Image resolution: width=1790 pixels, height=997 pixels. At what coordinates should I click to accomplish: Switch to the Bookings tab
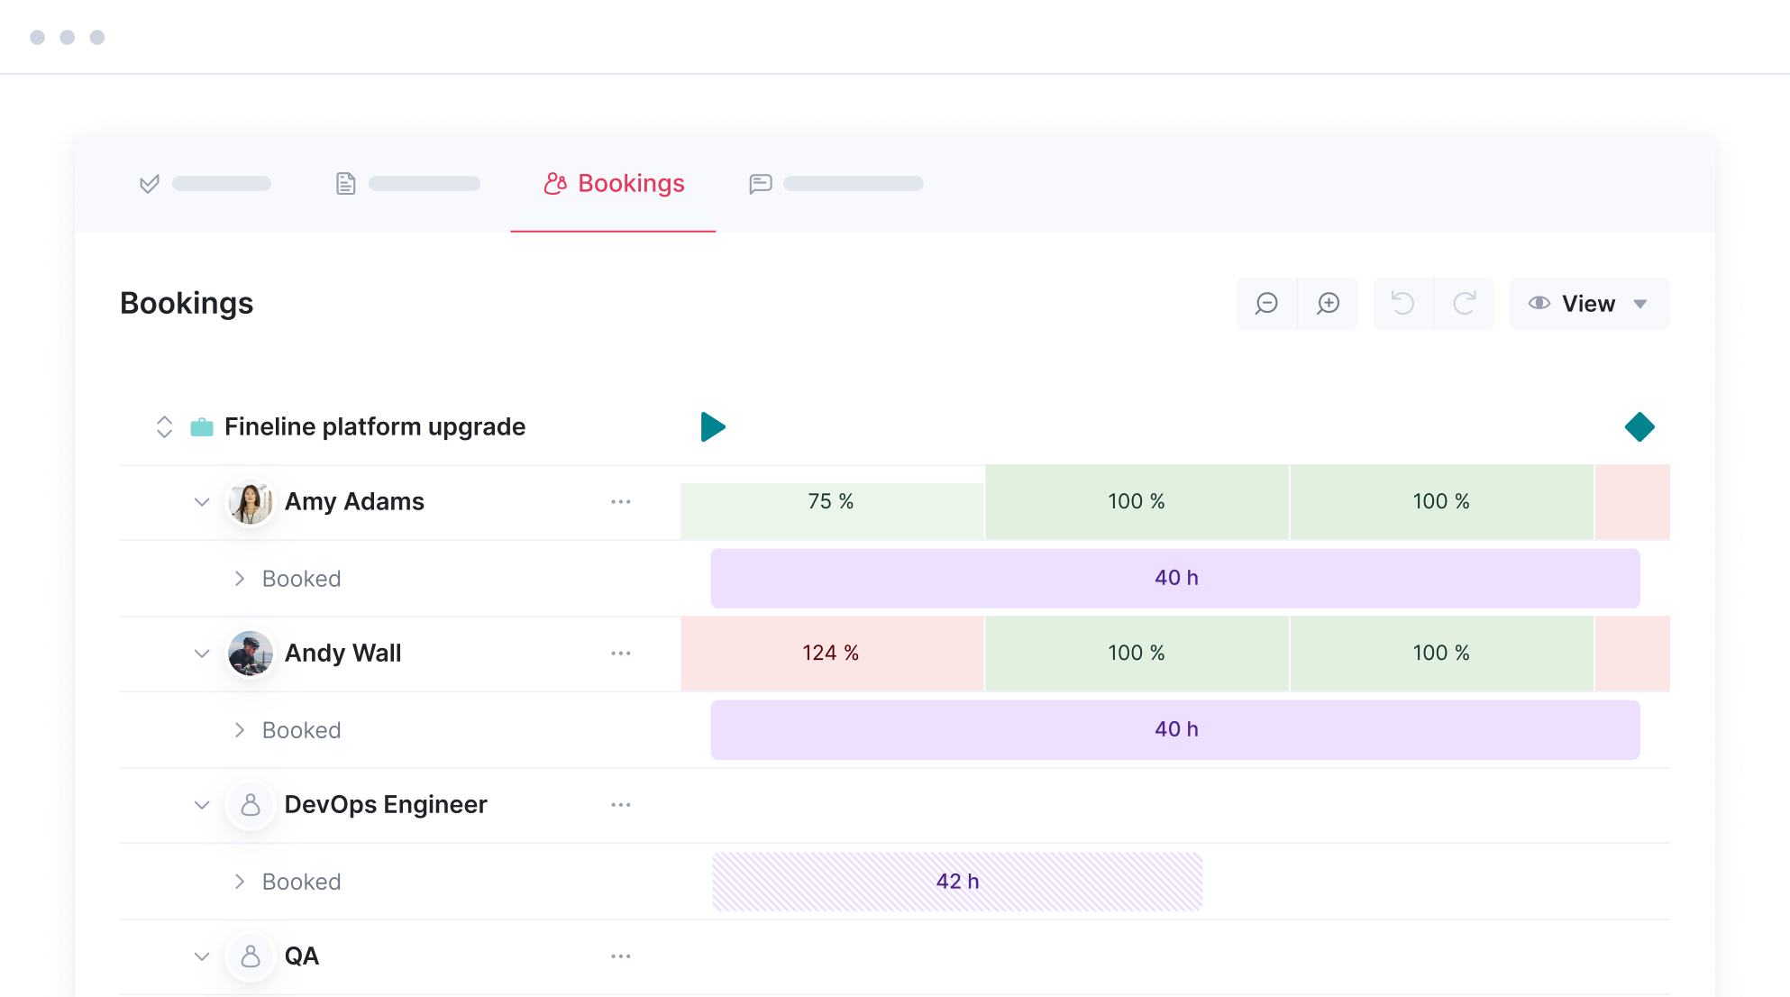[614, 184]
